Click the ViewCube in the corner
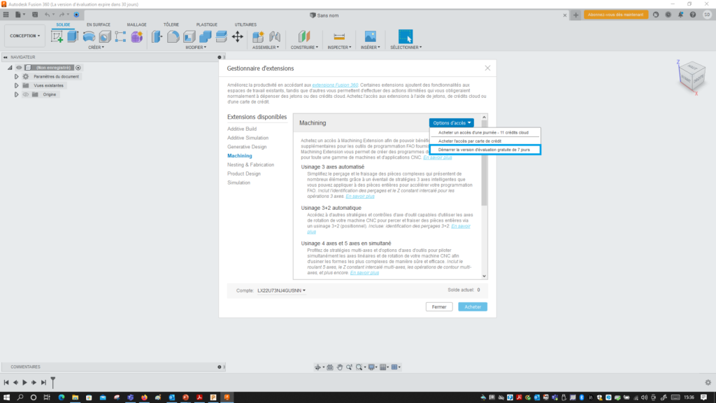 (x=693, y=77)
